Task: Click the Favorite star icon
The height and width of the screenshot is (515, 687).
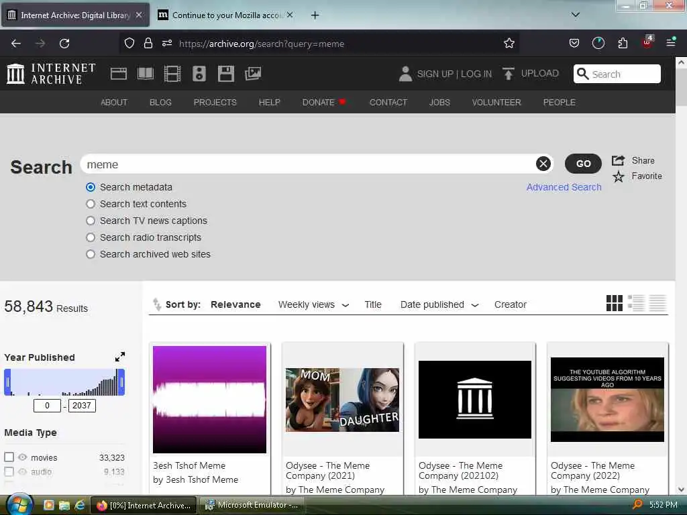Action: coord(618,176)
